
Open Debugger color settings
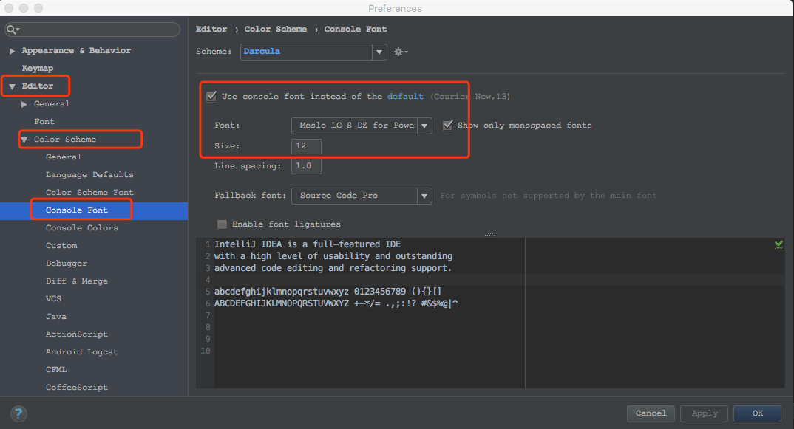[x=67, y=263]
